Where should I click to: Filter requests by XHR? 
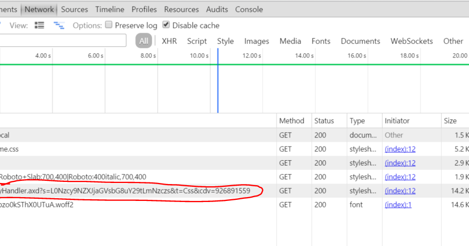click(170, 41)
